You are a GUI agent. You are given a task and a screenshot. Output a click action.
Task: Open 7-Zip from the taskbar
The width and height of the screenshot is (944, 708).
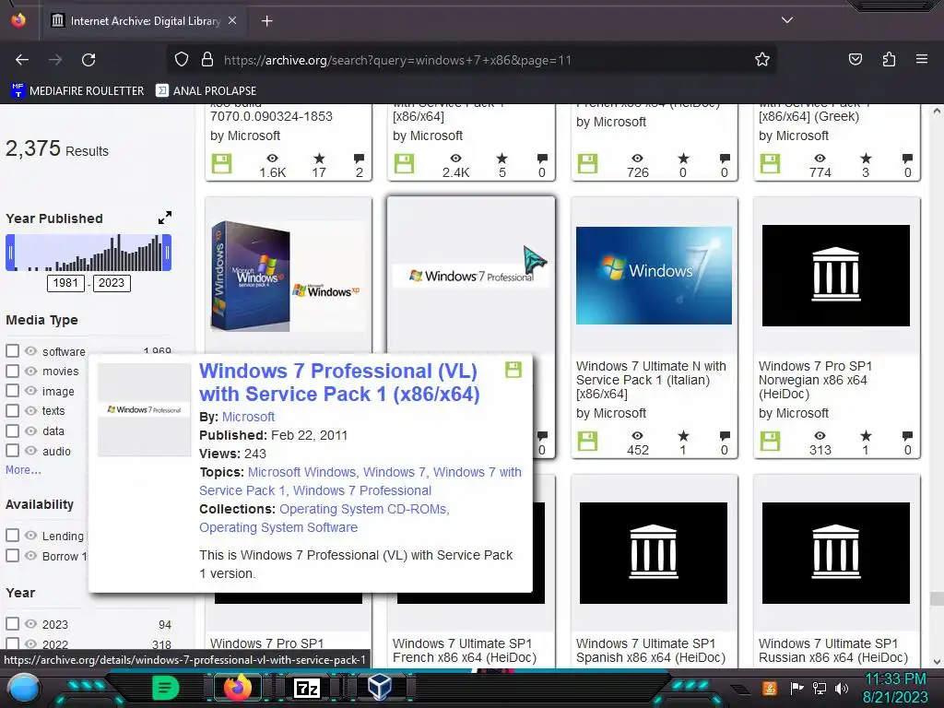coord(306,688)
